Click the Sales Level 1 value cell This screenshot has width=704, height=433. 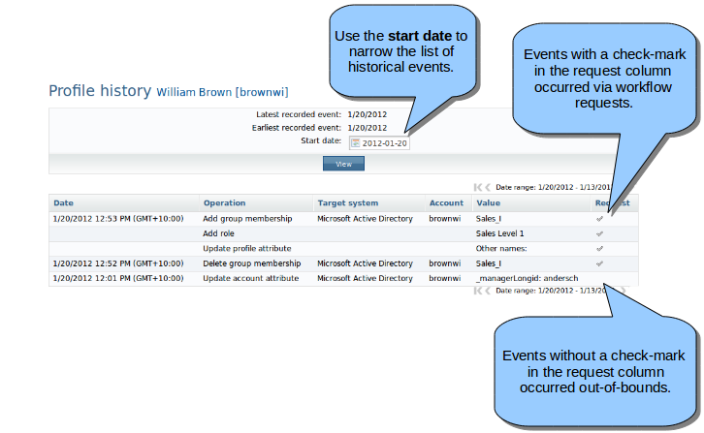tap(500, 233)
